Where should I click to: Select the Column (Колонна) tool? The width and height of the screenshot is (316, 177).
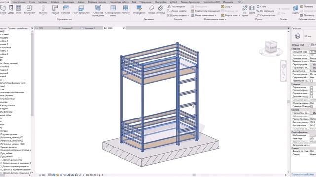43,9
